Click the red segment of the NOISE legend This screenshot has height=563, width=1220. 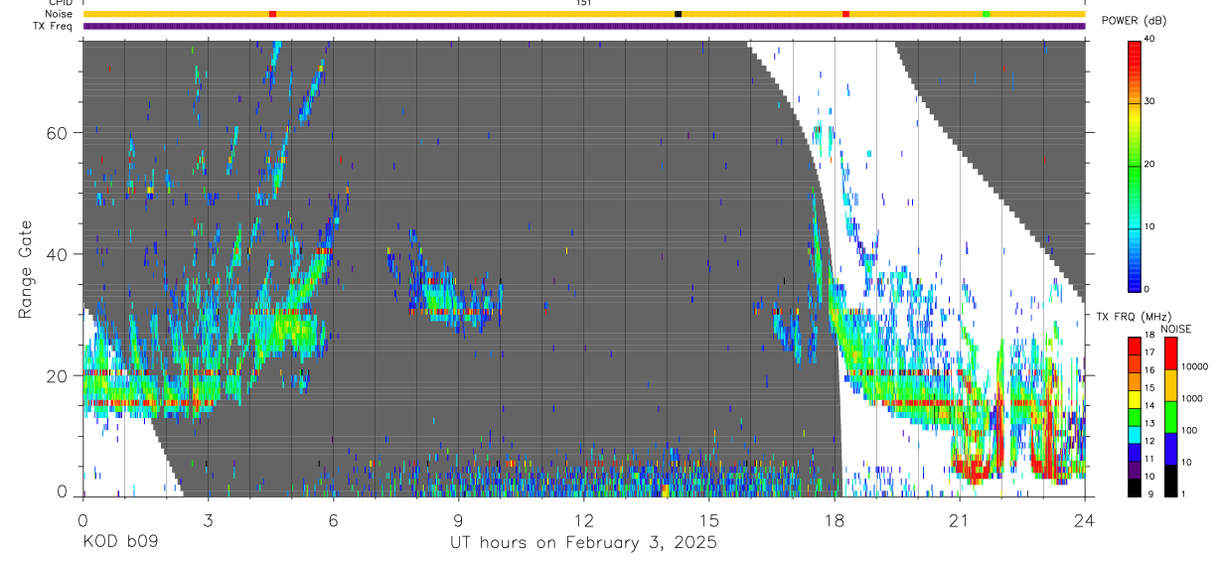[x=1170, y=353]
